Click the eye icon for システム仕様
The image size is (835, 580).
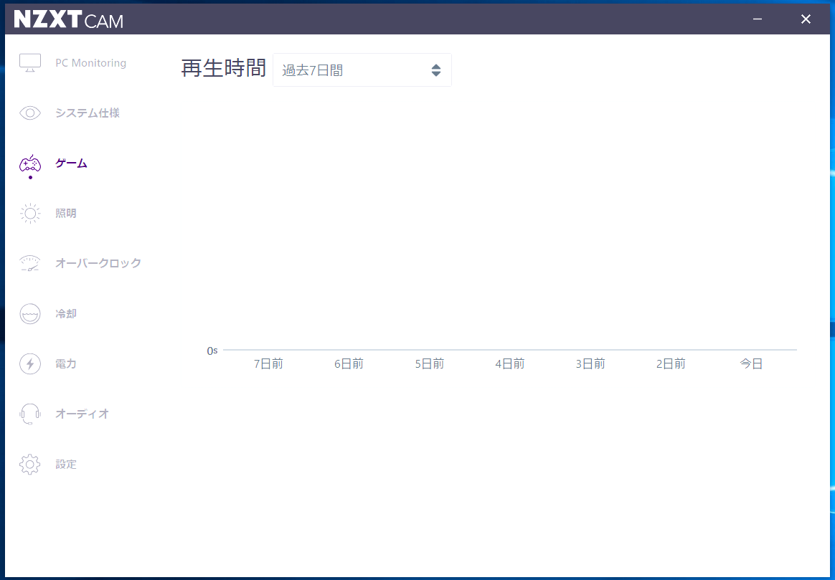coord(30,113)
